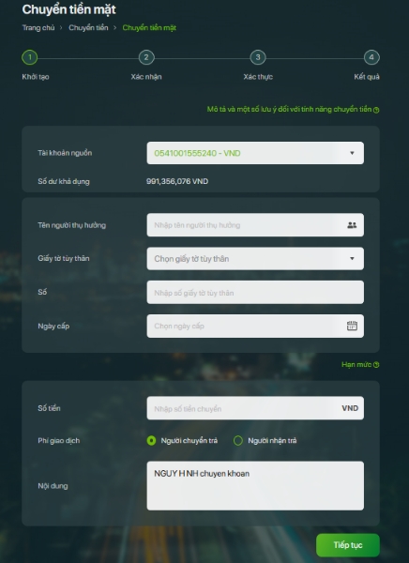Expand the Tài khoản nguồn dropdown arrow
Viewport: 409px width, 563px height.
(352, 153)
